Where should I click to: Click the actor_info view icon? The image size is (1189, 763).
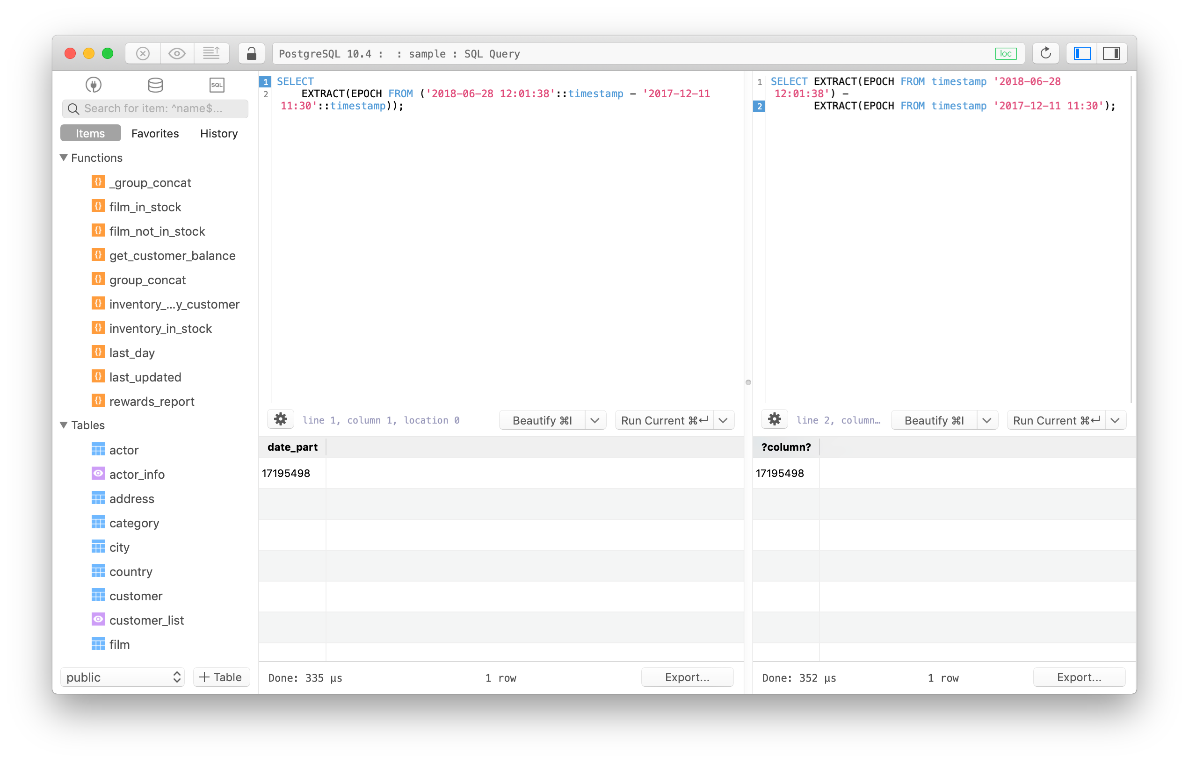98,474
